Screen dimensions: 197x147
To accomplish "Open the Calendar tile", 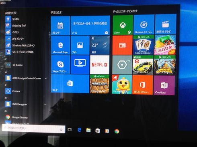I will click(x=60, y=26).
